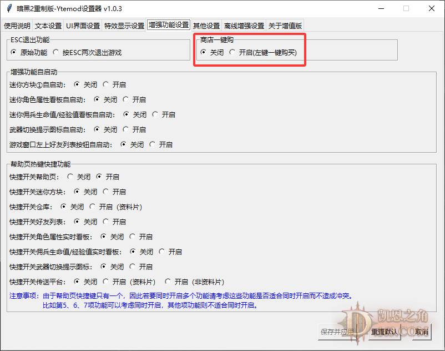Click the 取消 button
The height and width of the screenshot is (351, 445).
coord(422,332)
